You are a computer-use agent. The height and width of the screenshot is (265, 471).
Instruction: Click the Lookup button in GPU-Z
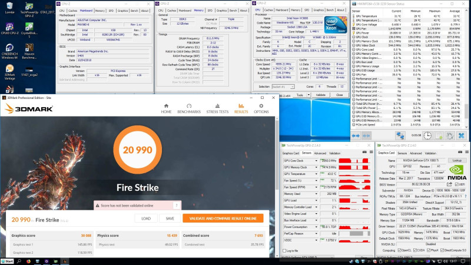457,160
